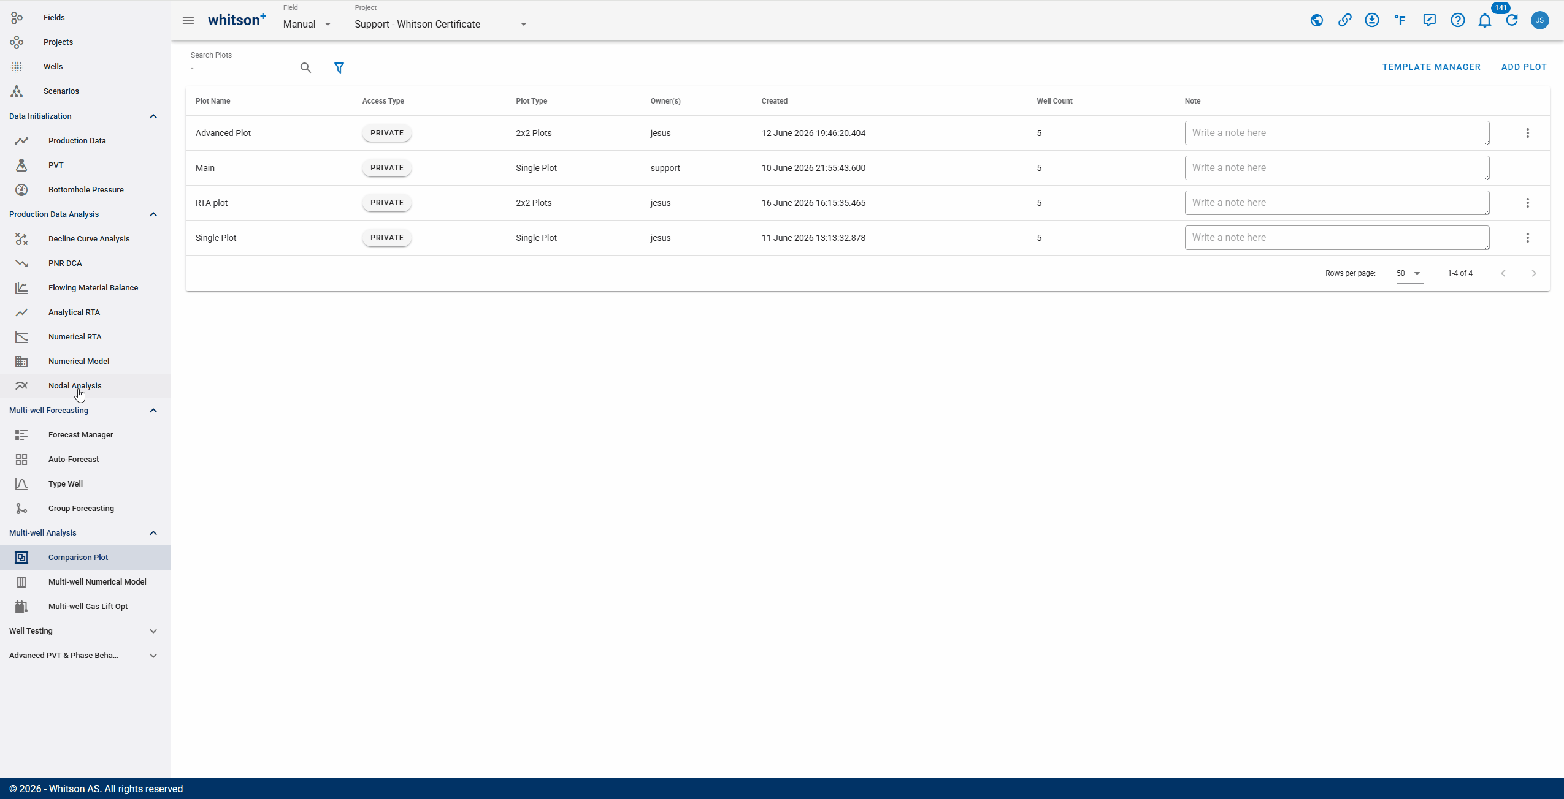Click PRIVATE badge for Advanced Plot
This screenshot has width=1564, height=799.
point(387,133)
